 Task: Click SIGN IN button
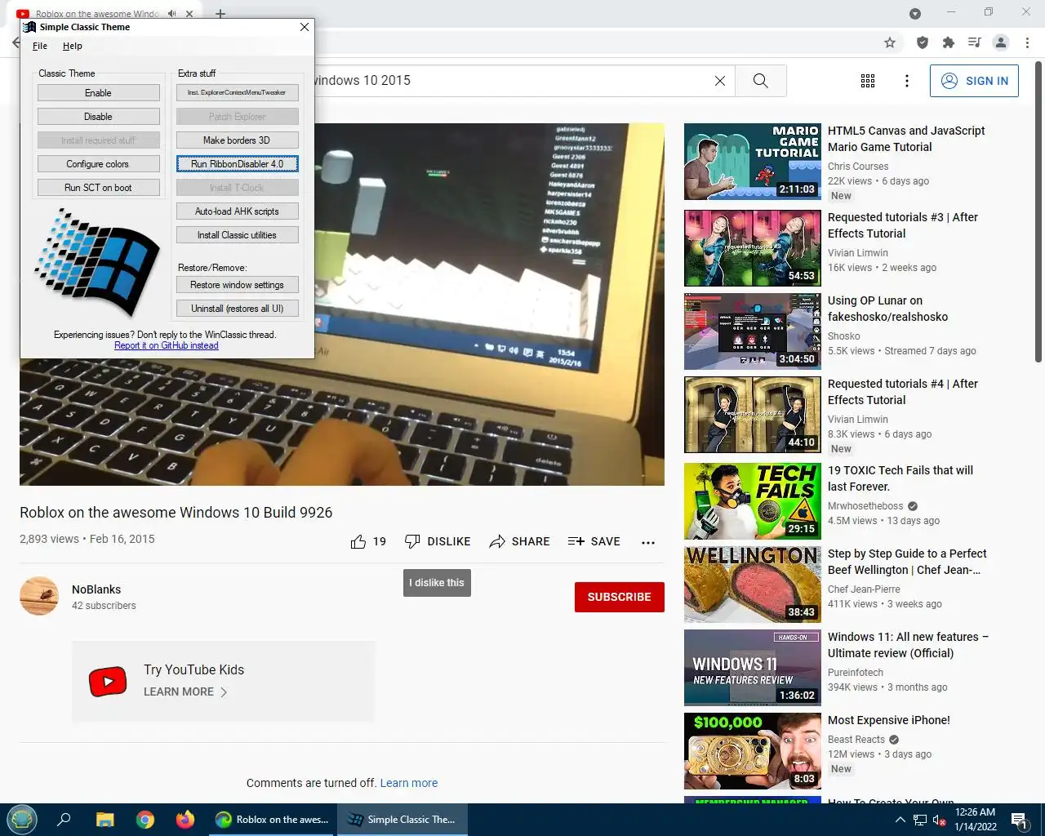tap(974, 81)
